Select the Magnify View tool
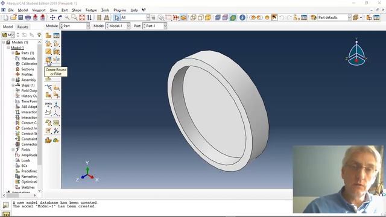The height and width of the screenshot is (217, 386). pos(67,17)
